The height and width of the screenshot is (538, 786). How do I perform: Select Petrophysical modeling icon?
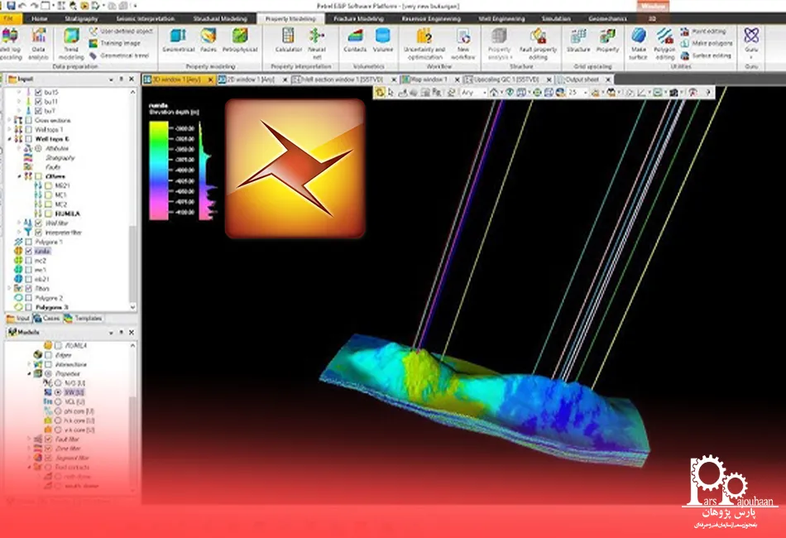click(239, 40)
